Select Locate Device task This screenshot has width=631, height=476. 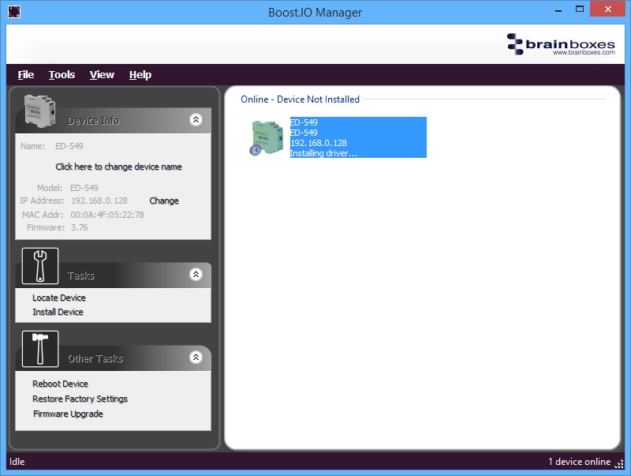click(59, 298)
